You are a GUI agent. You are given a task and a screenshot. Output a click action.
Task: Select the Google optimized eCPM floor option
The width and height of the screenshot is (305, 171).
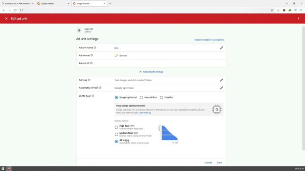pos(116,97)
